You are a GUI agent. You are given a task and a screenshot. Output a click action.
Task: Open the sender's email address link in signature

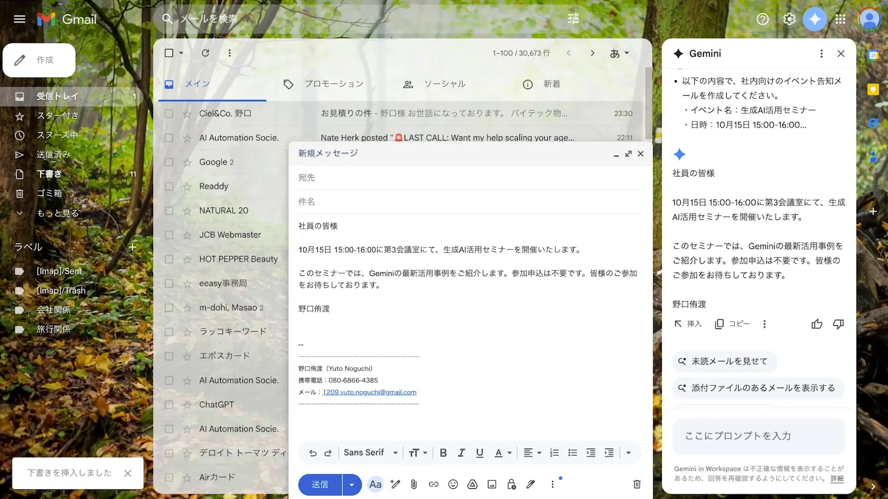(370, 392)
